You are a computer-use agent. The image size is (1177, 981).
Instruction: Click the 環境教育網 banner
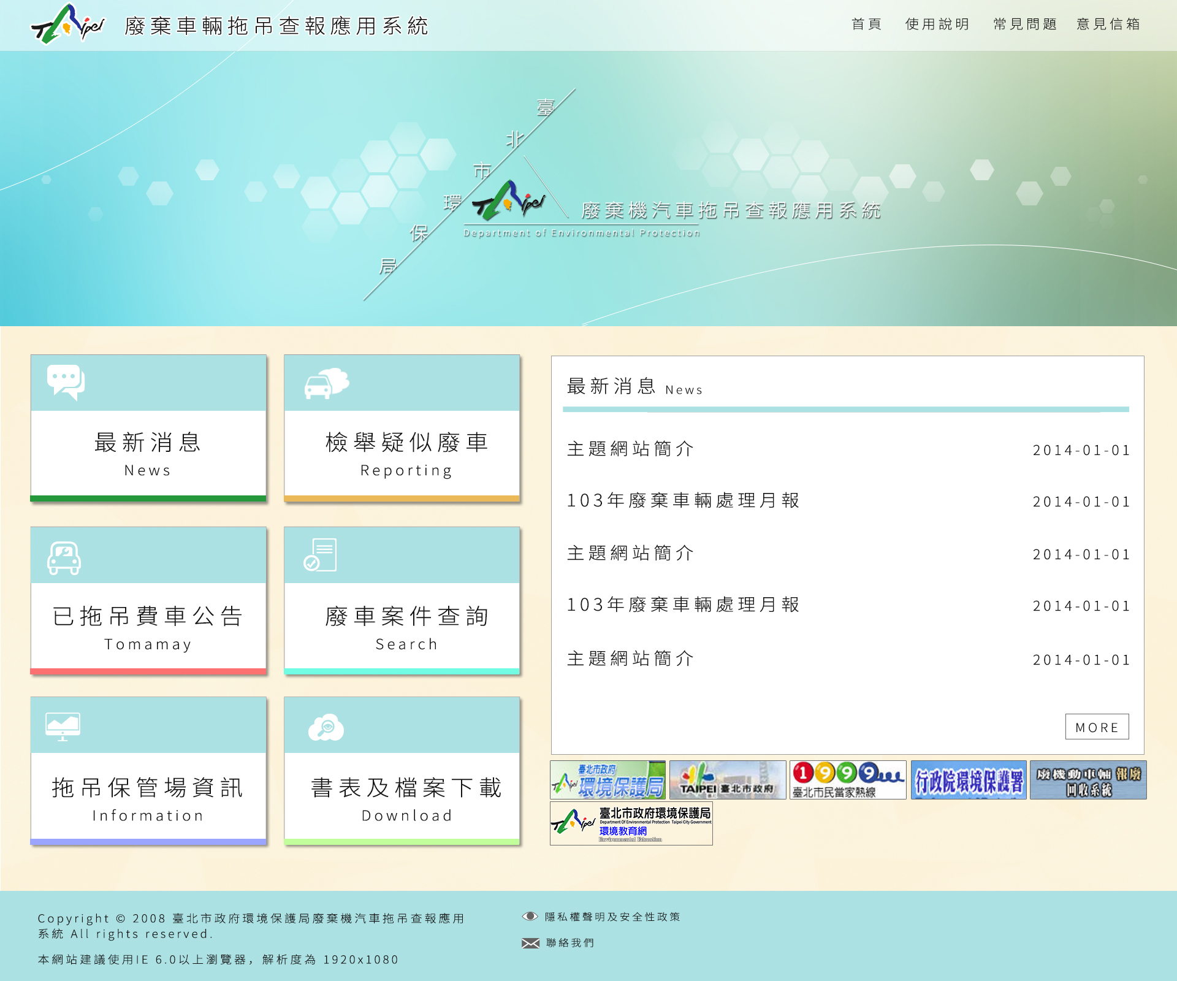click(x=631, y=823)
